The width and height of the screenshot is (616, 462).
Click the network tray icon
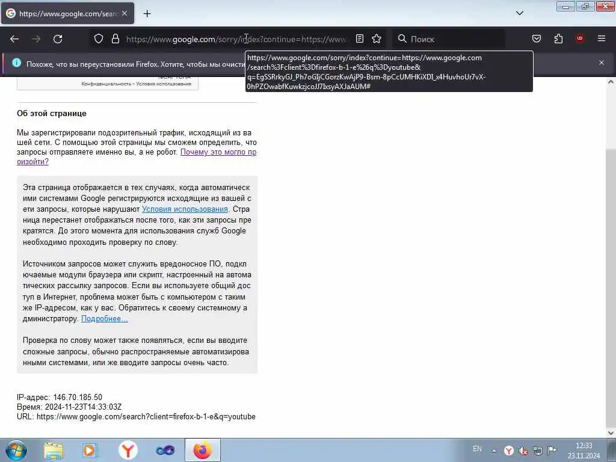538,451
